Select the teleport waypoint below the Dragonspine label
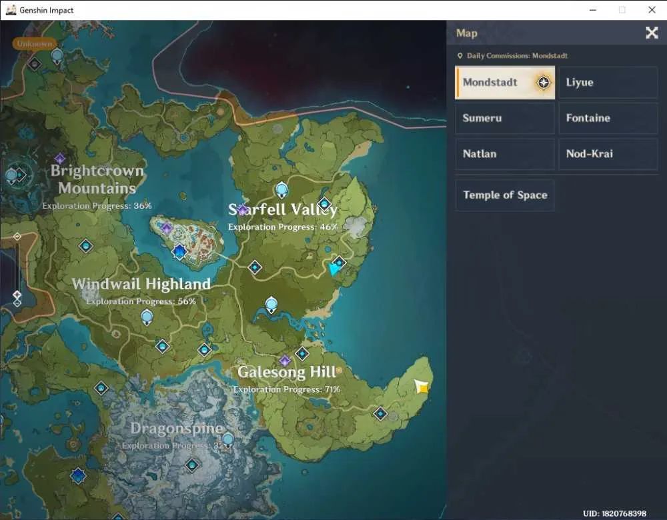Screen dimensions: 667x520 192,465
